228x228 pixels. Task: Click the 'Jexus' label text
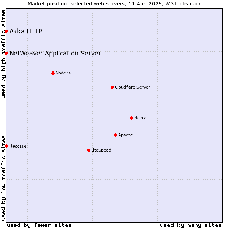[18, 146]
